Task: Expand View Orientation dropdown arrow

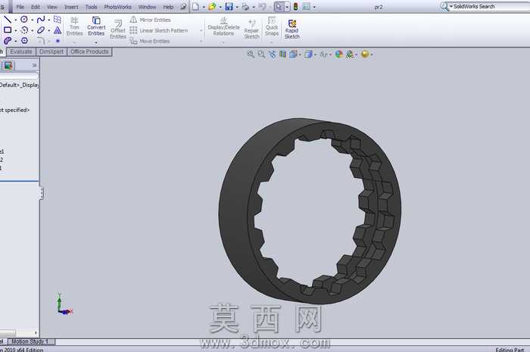Action: 300,55
